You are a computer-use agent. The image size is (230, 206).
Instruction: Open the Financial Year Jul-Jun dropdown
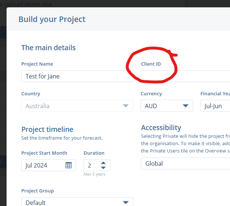[215, 106]
